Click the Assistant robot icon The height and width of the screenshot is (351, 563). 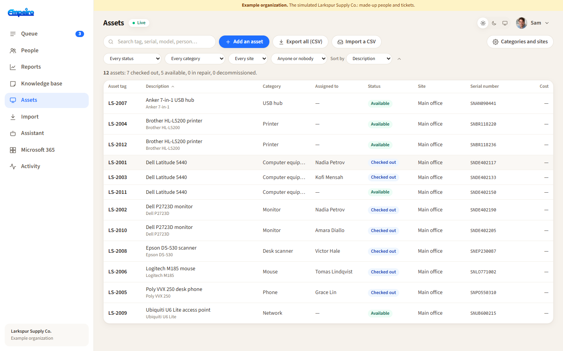pos(13,133)
